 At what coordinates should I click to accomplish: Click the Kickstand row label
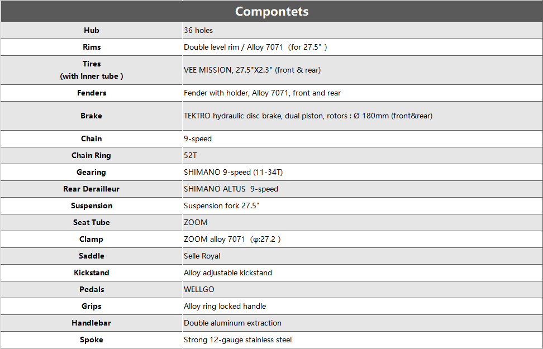click(x=92, y=272)
